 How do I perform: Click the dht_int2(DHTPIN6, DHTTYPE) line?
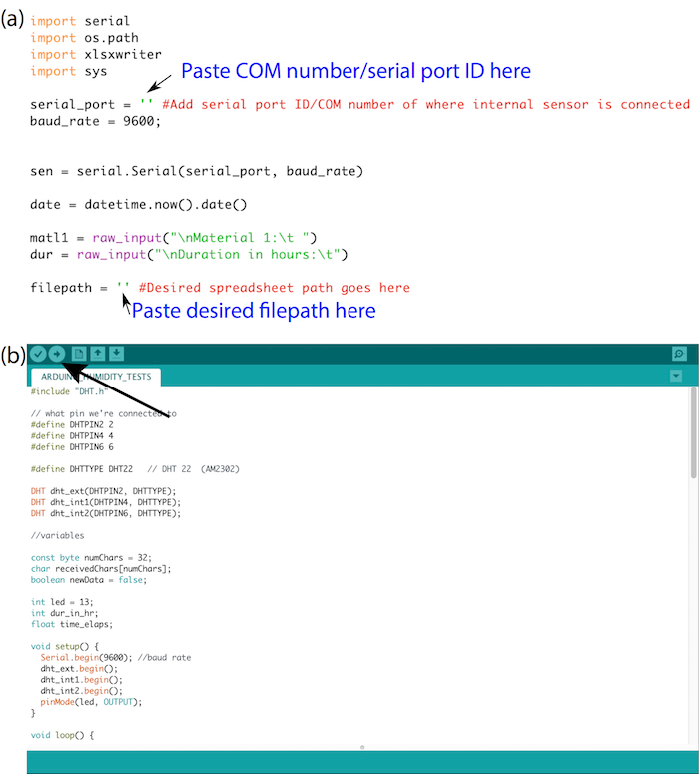click(106, 513)
